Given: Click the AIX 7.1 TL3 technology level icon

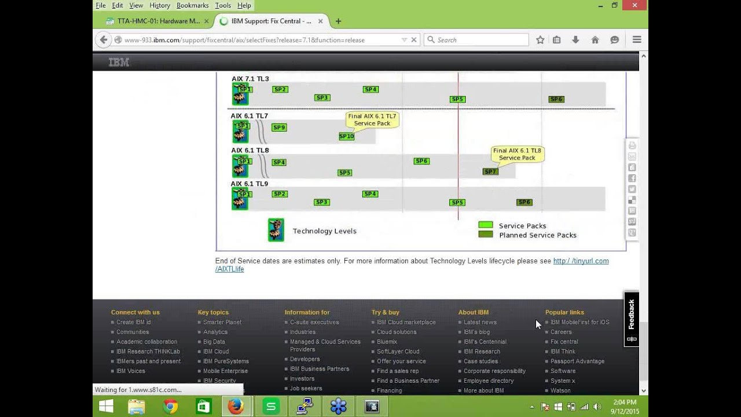Looking at the screenshot, I should 240,94.
